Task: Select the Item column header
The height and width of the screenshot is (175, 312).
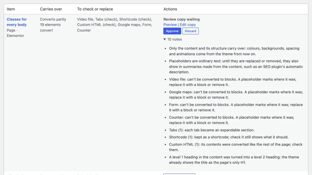Action: click(11, 9)
